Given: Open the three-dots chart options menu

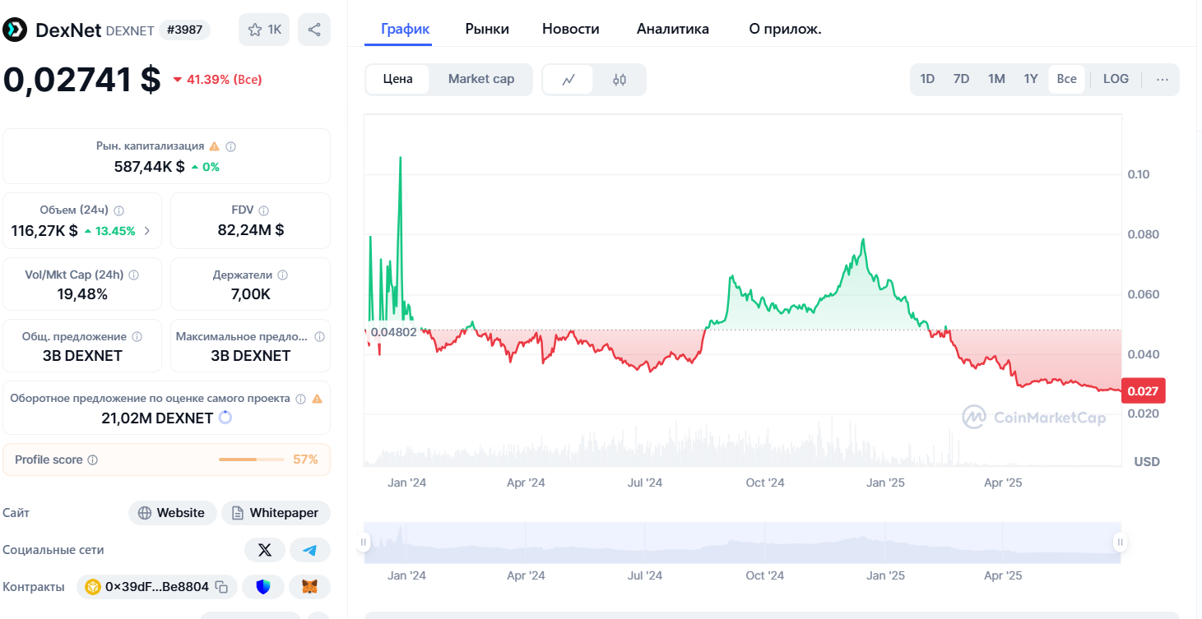Looking at the screenshot, I should tap(1162, 80).
